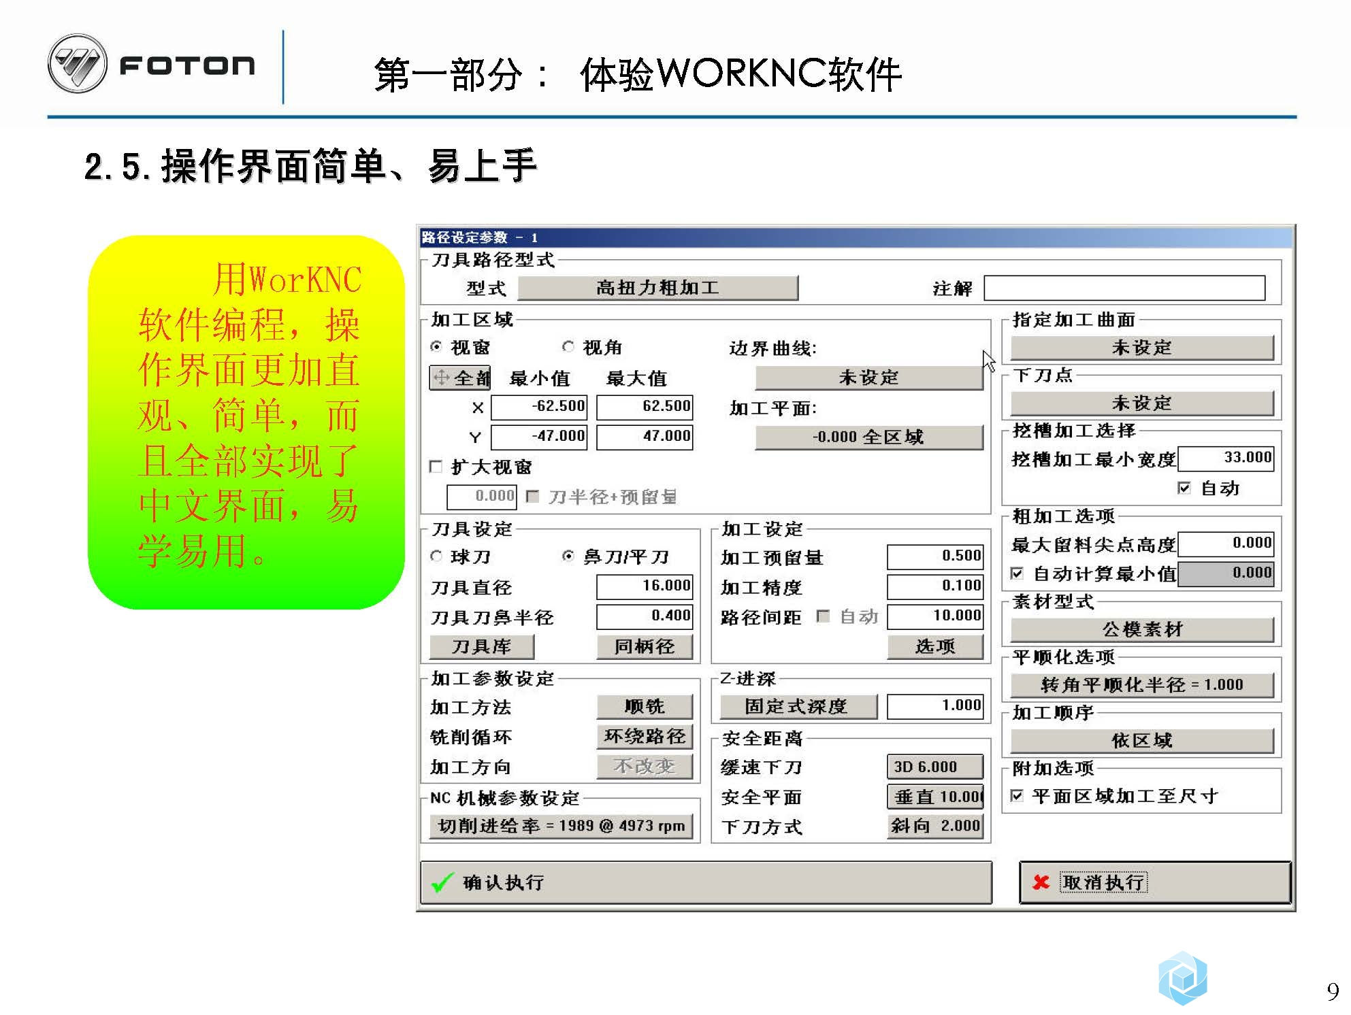Open the 素材型式 selector 公模素材
The image size is (1351, 1015).
tap(1142, 629)
